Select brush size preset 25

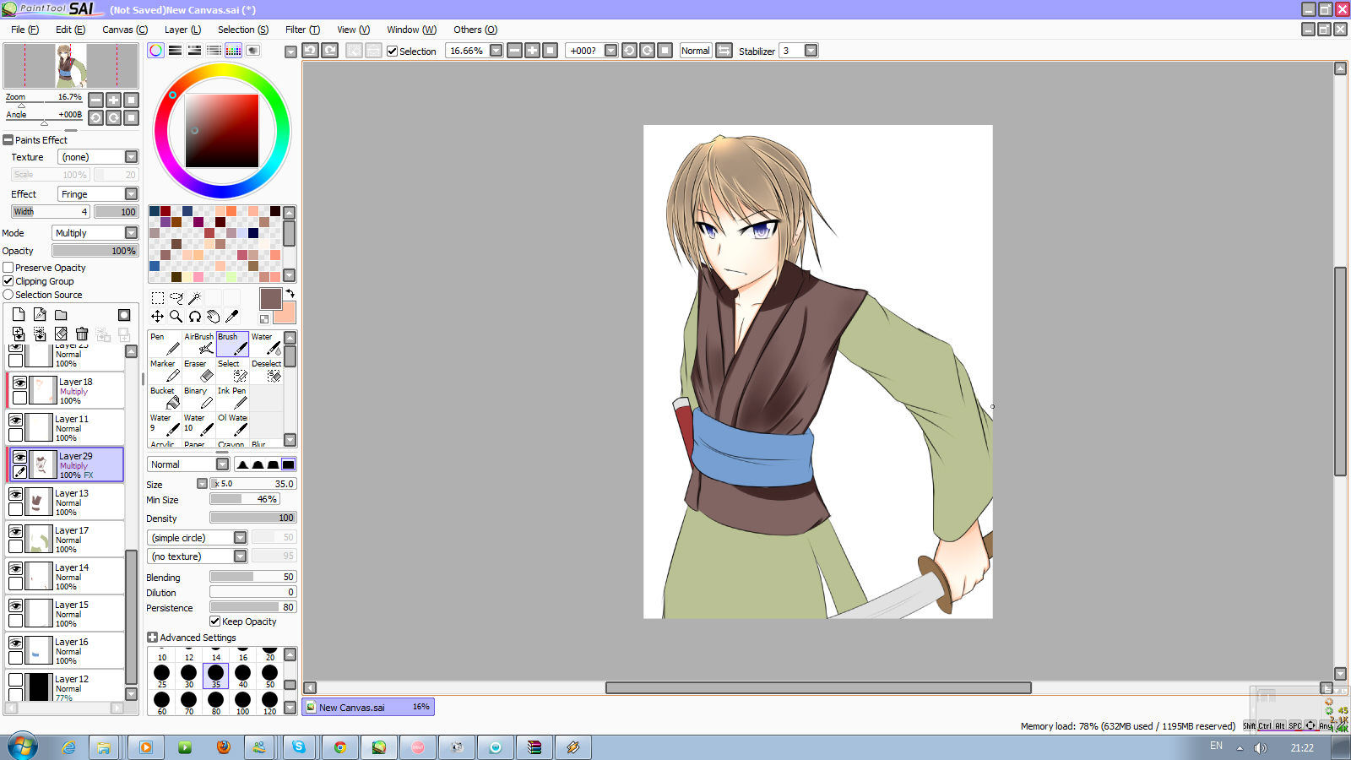coord(162,676)
